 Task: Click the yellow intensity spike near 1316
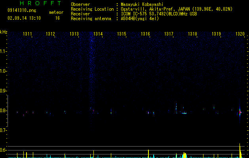[148, 154]
